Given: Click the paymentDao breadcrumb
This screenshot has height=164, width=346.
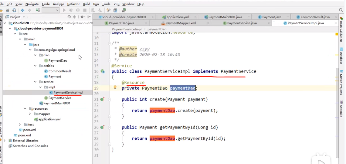Looking at the screenshot, I should [x=157, y=29].
